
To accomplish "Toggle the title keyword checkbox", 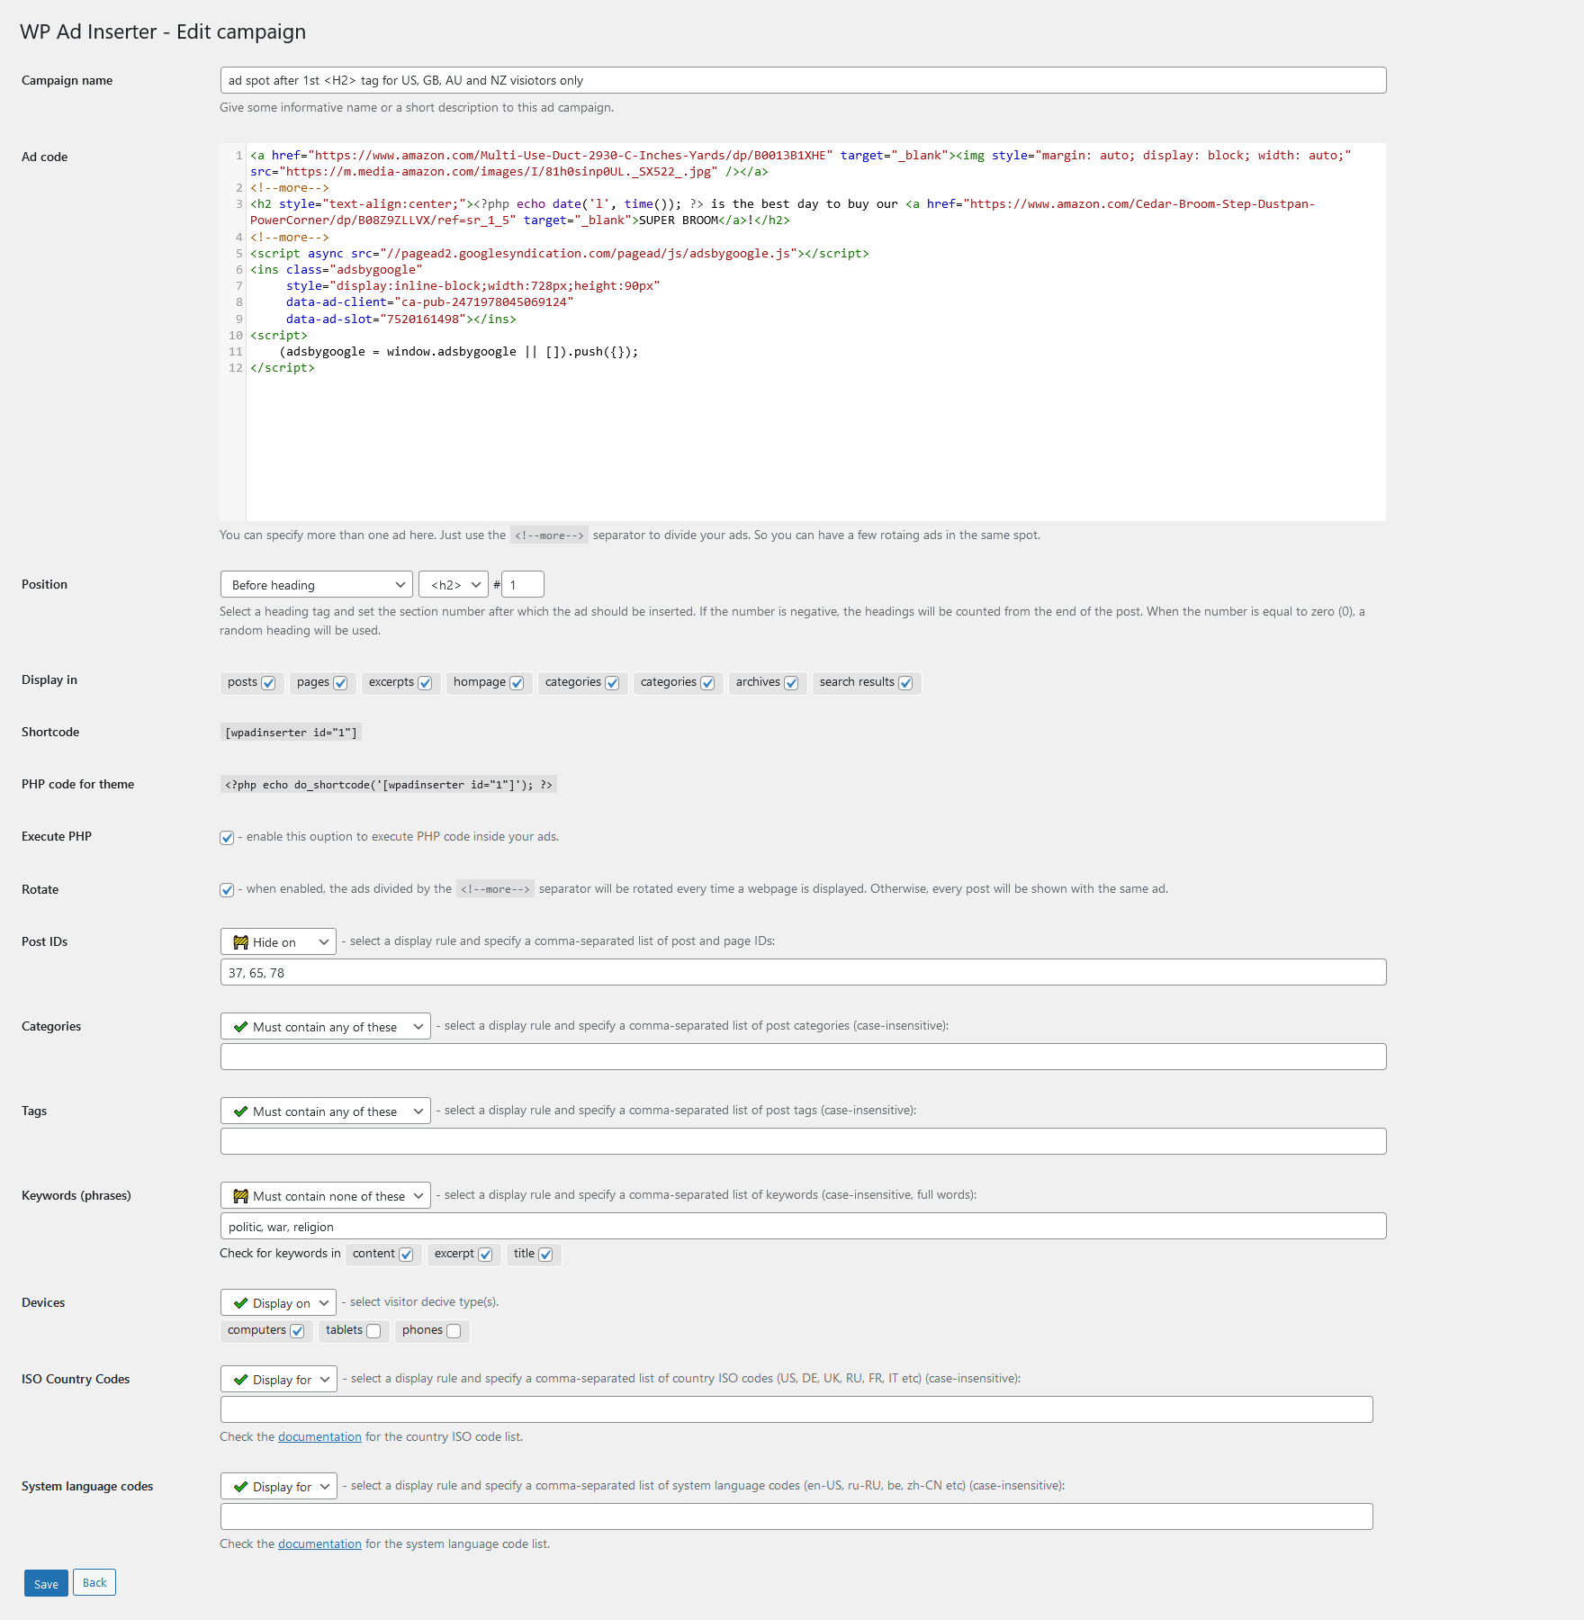I will click(x=545, y=1255).
